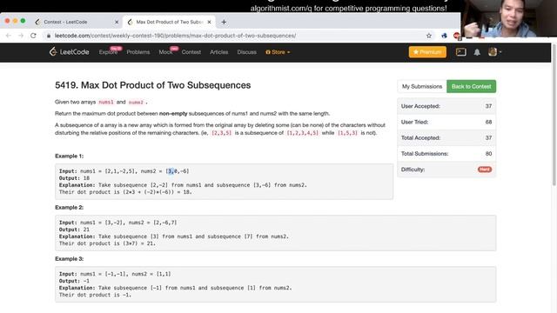The width and height of the screenshot is (557, 313).
Task: Select the Max Dot Product of Two Subsequences tab
Action: coord(169,22)
